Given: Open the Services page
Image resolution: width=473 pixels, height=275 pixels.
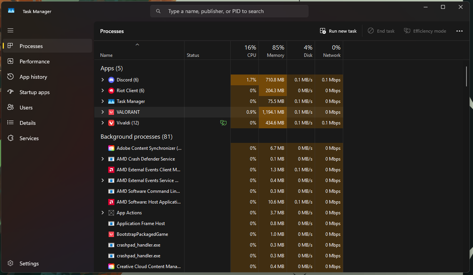Looking at the screenshot, I should click(47, 138).
